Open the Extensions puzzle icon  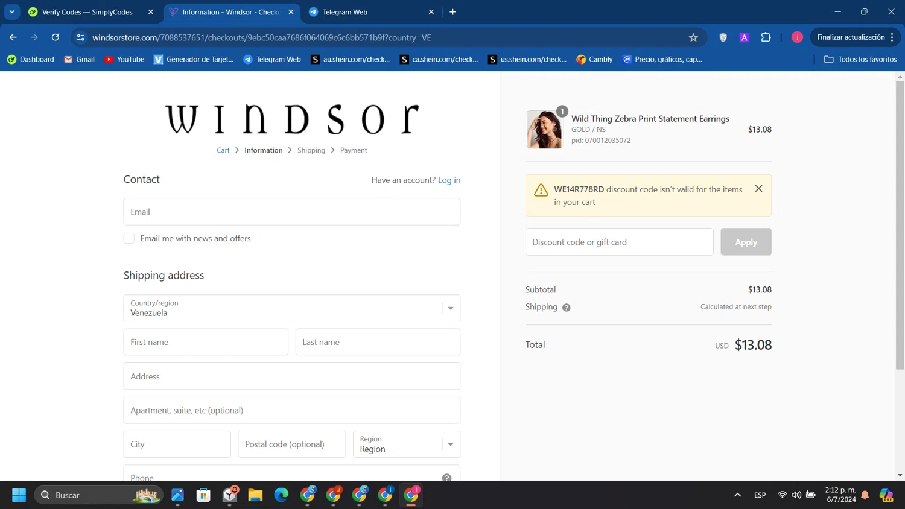pyautogui.click(x=766, y=37)
